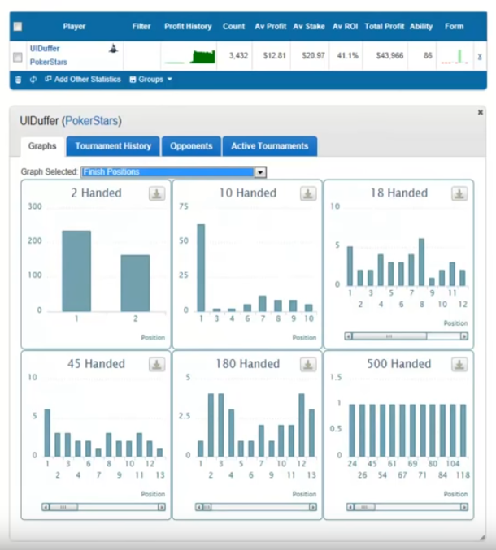Screen dimensions: 496x550
Task: Click the position 2 bar in 2 Handed chart
Action: click(135, 283)
